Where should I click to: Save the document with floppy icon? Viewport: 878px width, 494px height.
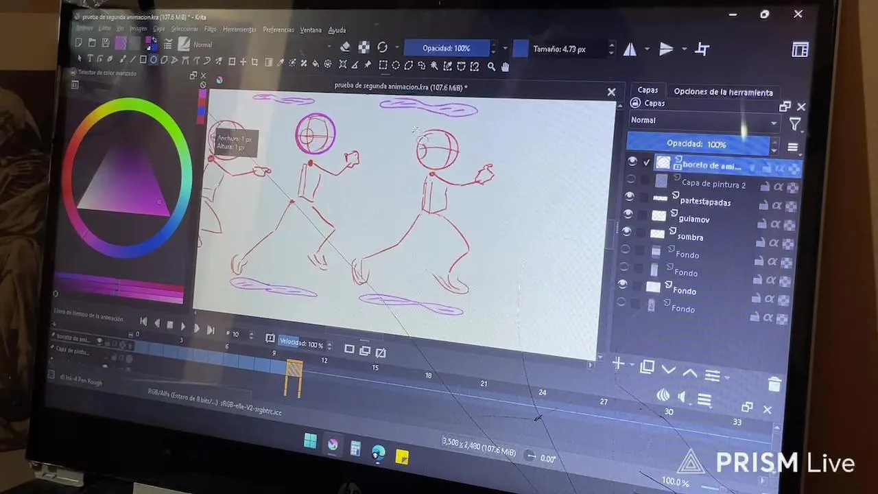click(x=107, y=43)
